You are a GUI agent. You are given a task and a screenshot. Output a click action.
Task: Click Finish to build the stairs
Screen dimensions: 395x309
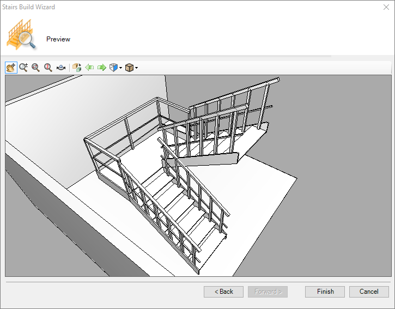click(x=325, y=292)
